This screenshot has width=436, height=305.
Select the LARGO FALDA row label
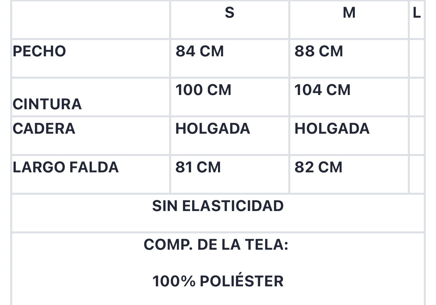(66, 167)
